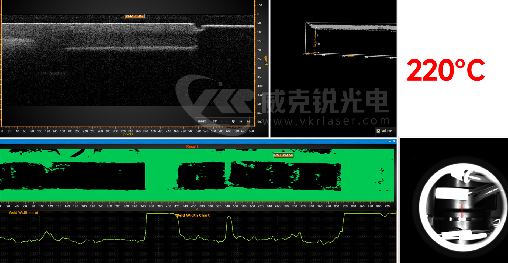The height and width of the screenshot is (263, 508).
Task: Click the Result panel title
Action: (x=192, y=147)
